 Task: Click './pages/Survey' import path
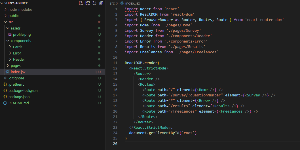(184, 30)
